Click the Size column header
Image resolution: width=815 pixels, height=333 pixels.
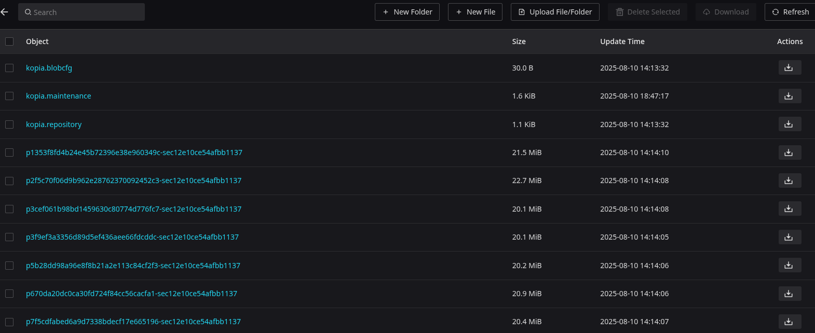(x=519, y=41)
